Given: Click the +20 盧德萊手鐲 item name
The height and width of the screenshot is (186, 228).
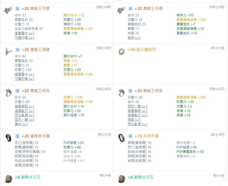Looking at the screenshot, I should 35,136.
